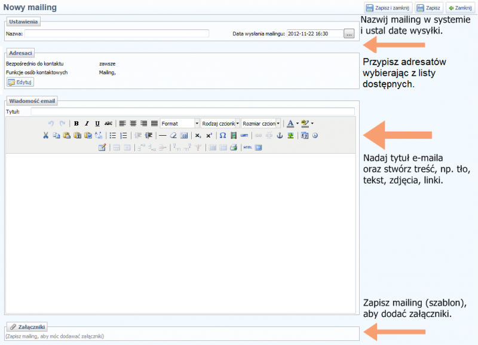Click the Zamknij button
The image size is (478, 345).
click(x=460, y=8)
